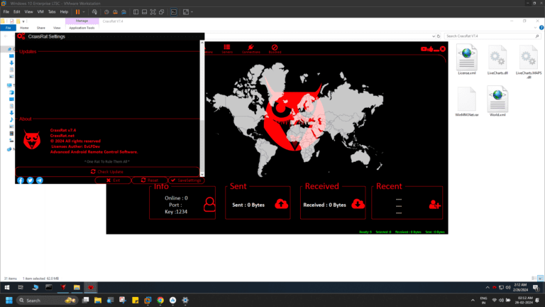Image resolution: width=545 pixels, height=307 pixels.
Task: Click the settings scrollbar down arrow
Action: (202, 174)
